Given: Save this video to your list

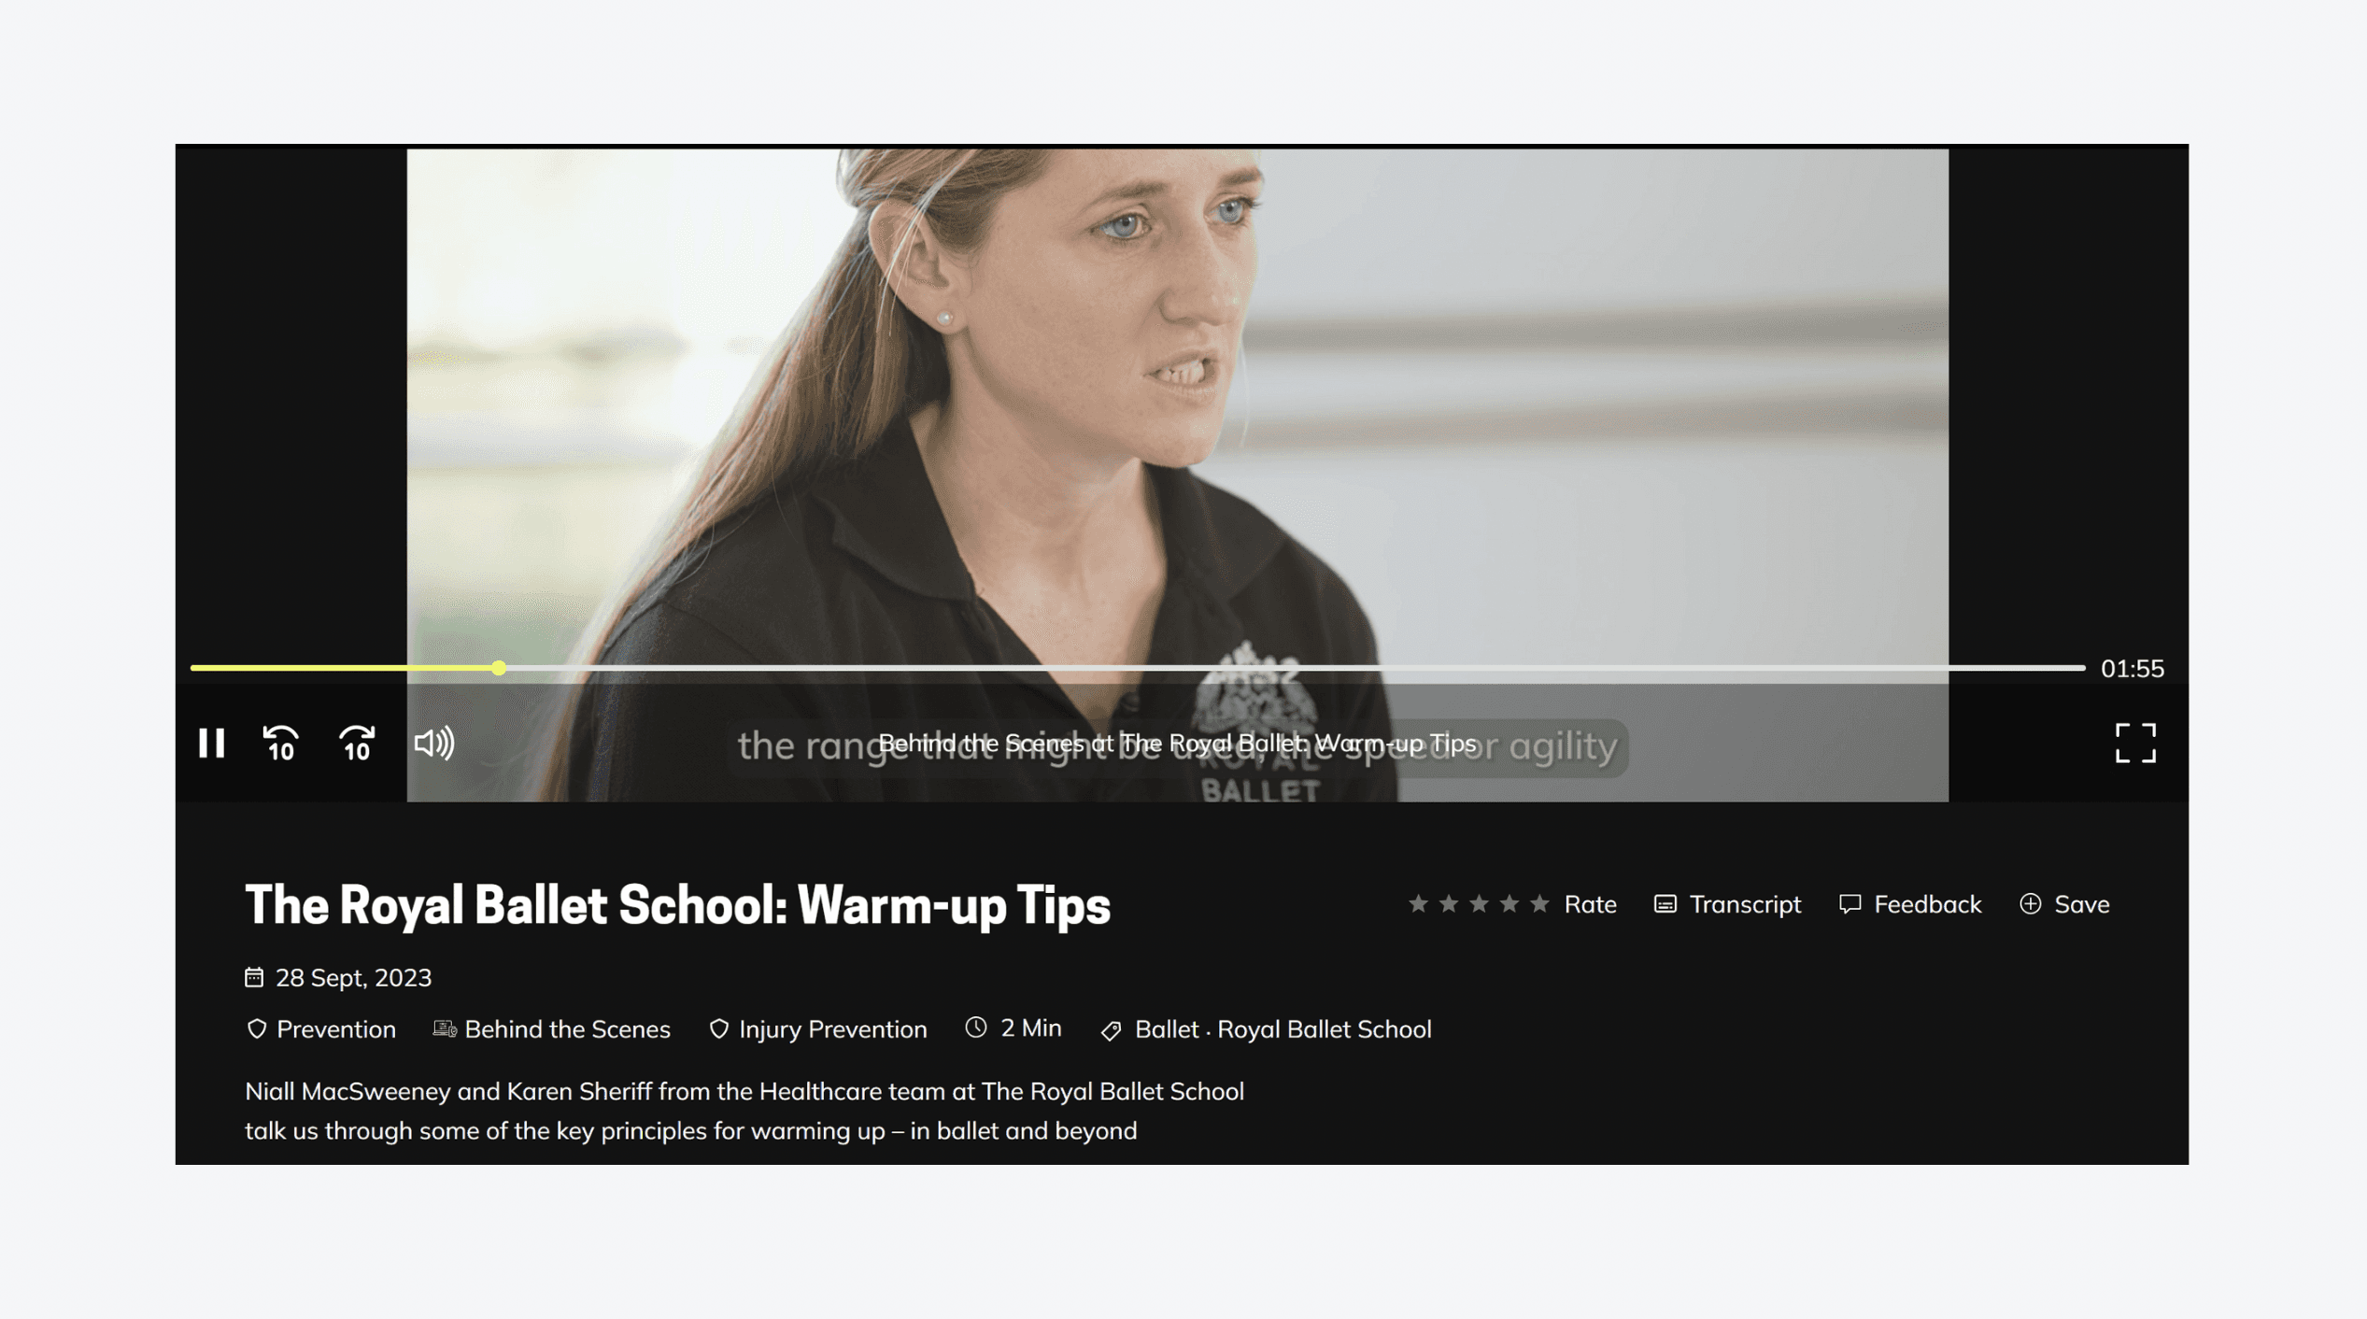Looking at the screenshot, I should pyautogui.click(x=2064, y=904).
